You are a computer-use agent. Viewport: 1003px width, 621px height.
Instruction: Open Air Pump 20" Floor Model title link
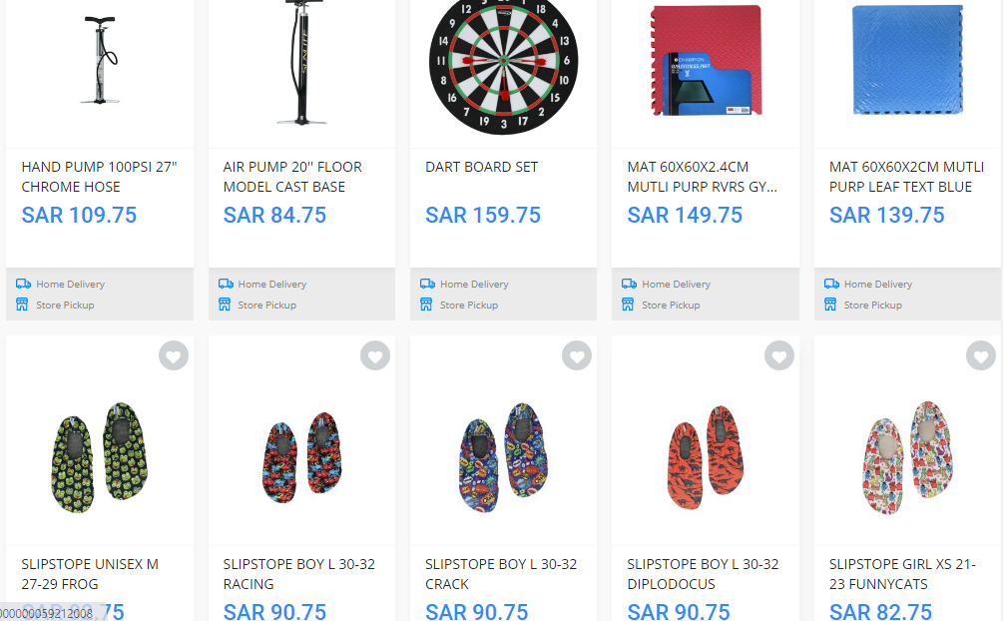click(292, 177)
